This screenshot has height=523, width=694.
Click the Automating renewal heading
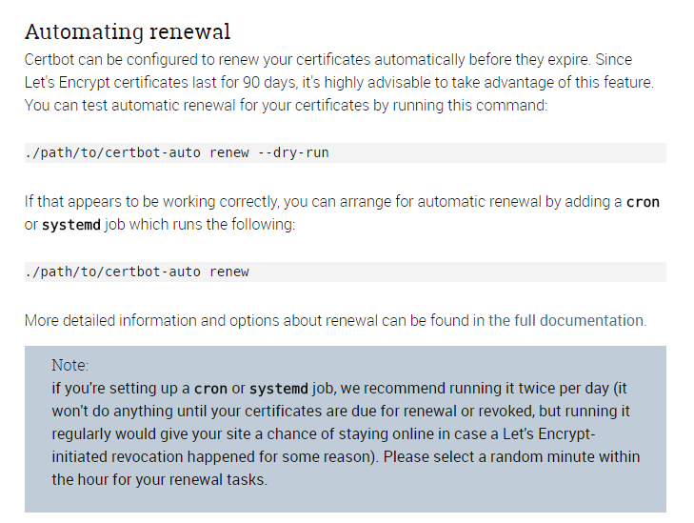(x=128, y=31)
